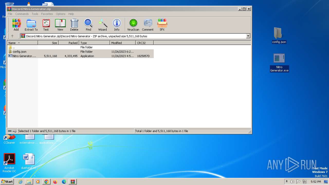Show hidden tray icons arrow
The width and height of the screenshot is (329, 185).
point(287,181)
